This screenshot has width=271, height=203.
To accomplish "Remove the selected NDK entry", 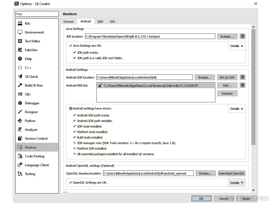I will click(x=227, y=93).
